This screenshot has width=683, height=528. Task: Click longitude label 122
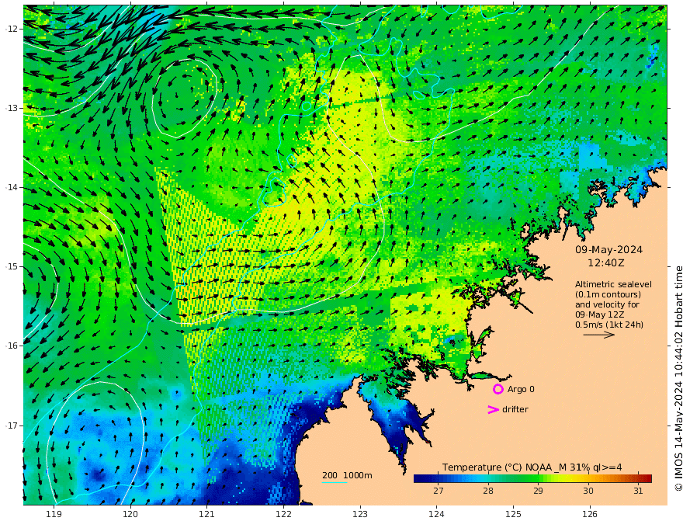click(283, 514)
